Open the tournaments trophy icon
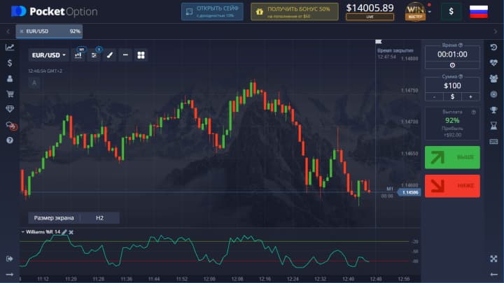 click(x=493, y=109)
